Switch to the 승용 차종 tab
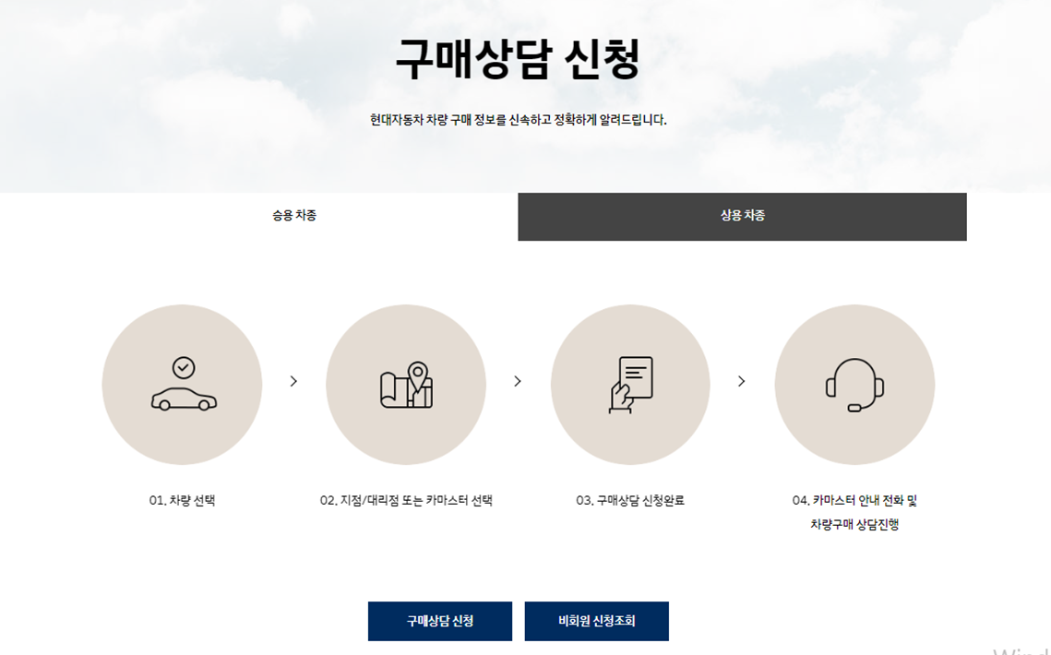1051x655 pixels. tap(293, 217)
